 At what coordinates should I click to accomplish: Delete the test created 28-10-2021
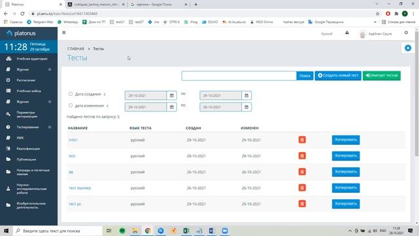click(302, 156)
